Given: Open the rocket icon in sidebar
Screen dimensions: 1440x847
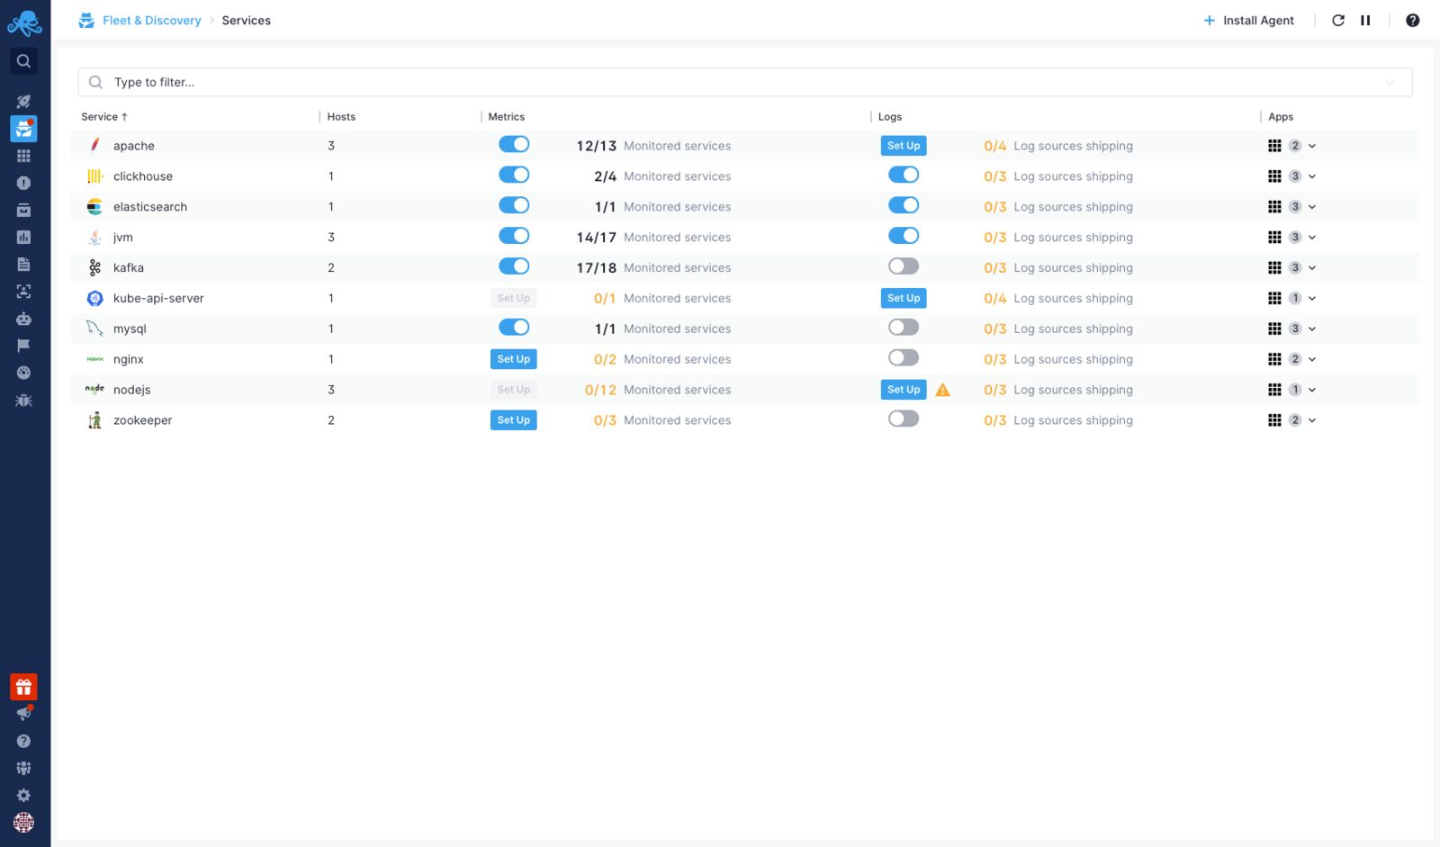Looking at the screenshot, I should click(24, 101).
